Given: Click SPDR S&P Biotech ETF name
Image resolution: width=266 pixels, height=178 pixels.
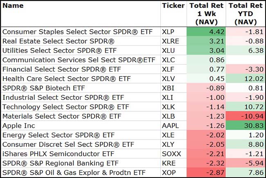Looking at the screenshot, I should 45,88.
